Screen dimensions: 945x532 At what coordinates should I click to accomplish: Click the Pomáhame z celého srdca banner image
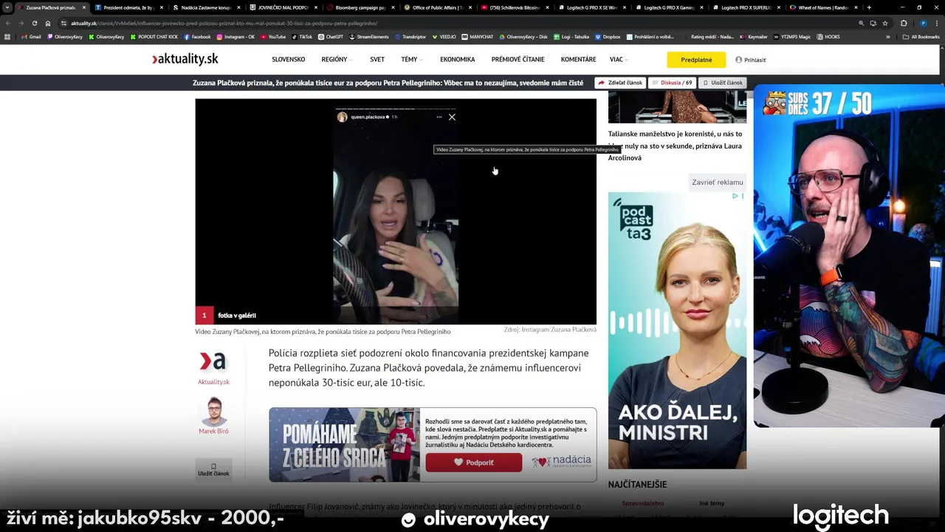[344, 445]
